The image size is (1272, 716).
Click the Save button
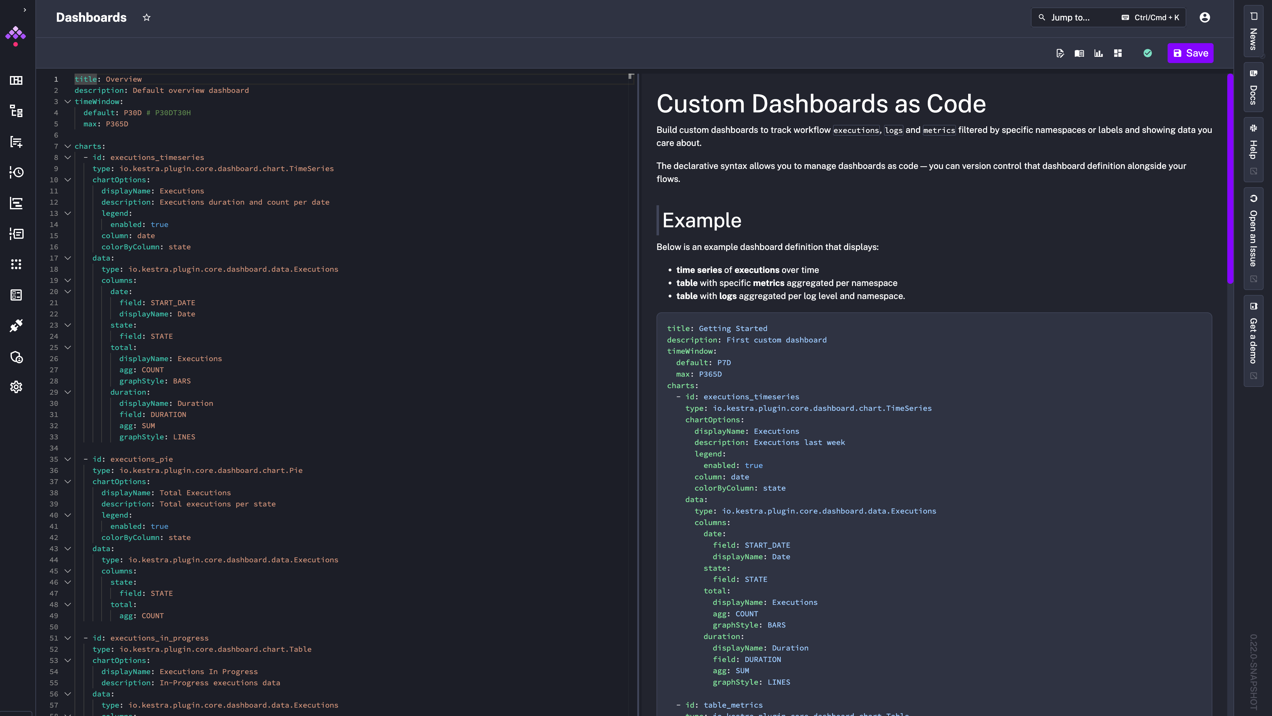pyautogui.click(x=1190, y=53)
